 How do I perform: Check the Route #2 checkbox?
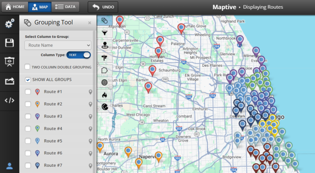tap(28, 104)
